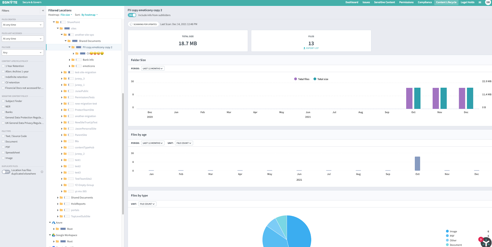492x247 pixels.
Task: Open the floating help widget icon
Action: pyautogui.click(x=486, y=242)
